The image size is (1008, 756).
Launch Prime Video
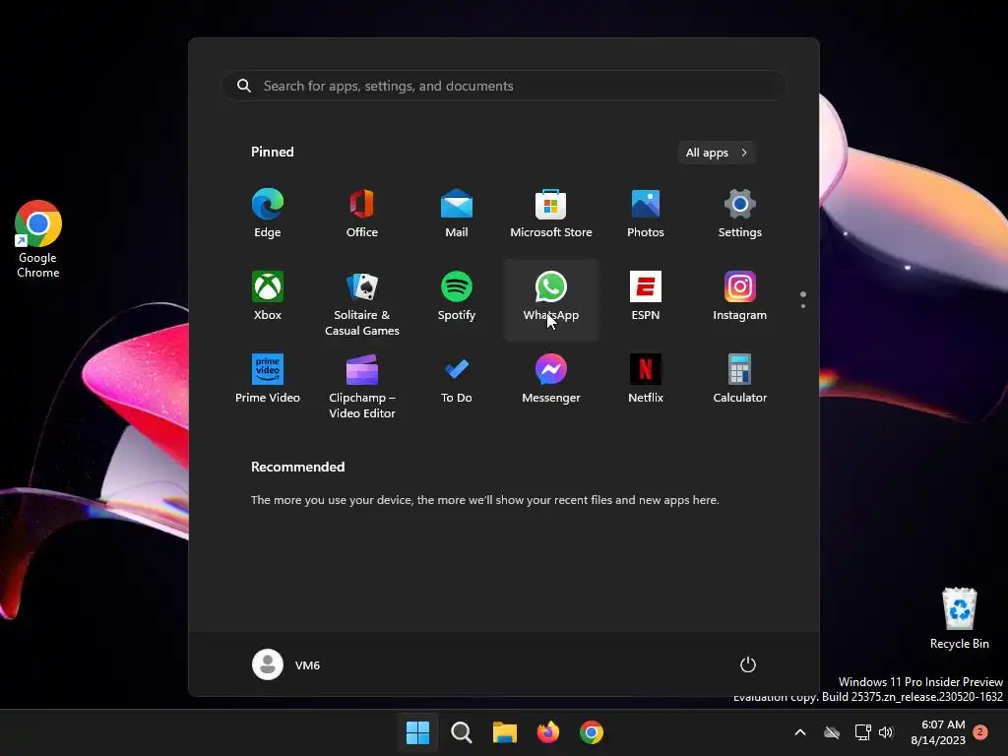point(268,379)
